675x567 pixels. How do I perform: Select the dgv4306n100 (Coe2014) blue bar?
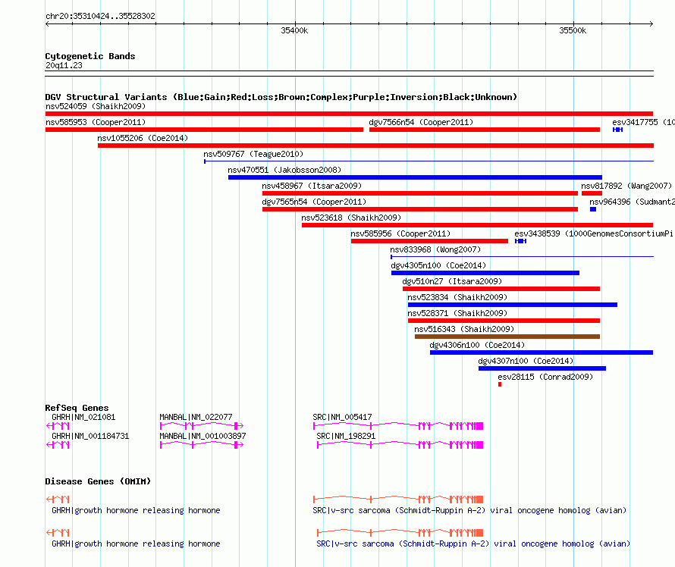[542, 352]
